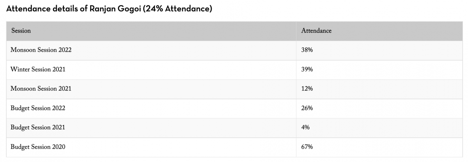
Task: Click the word Monsoon in the 2022 row
Action: coord(23,50)
